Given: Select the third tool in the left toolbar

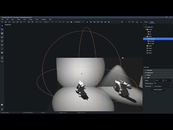Looking at the screenshot, I should [2, 33].
